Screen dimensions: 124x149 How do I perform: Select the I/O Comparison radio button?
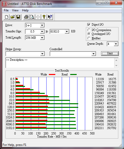pos(89,30)
